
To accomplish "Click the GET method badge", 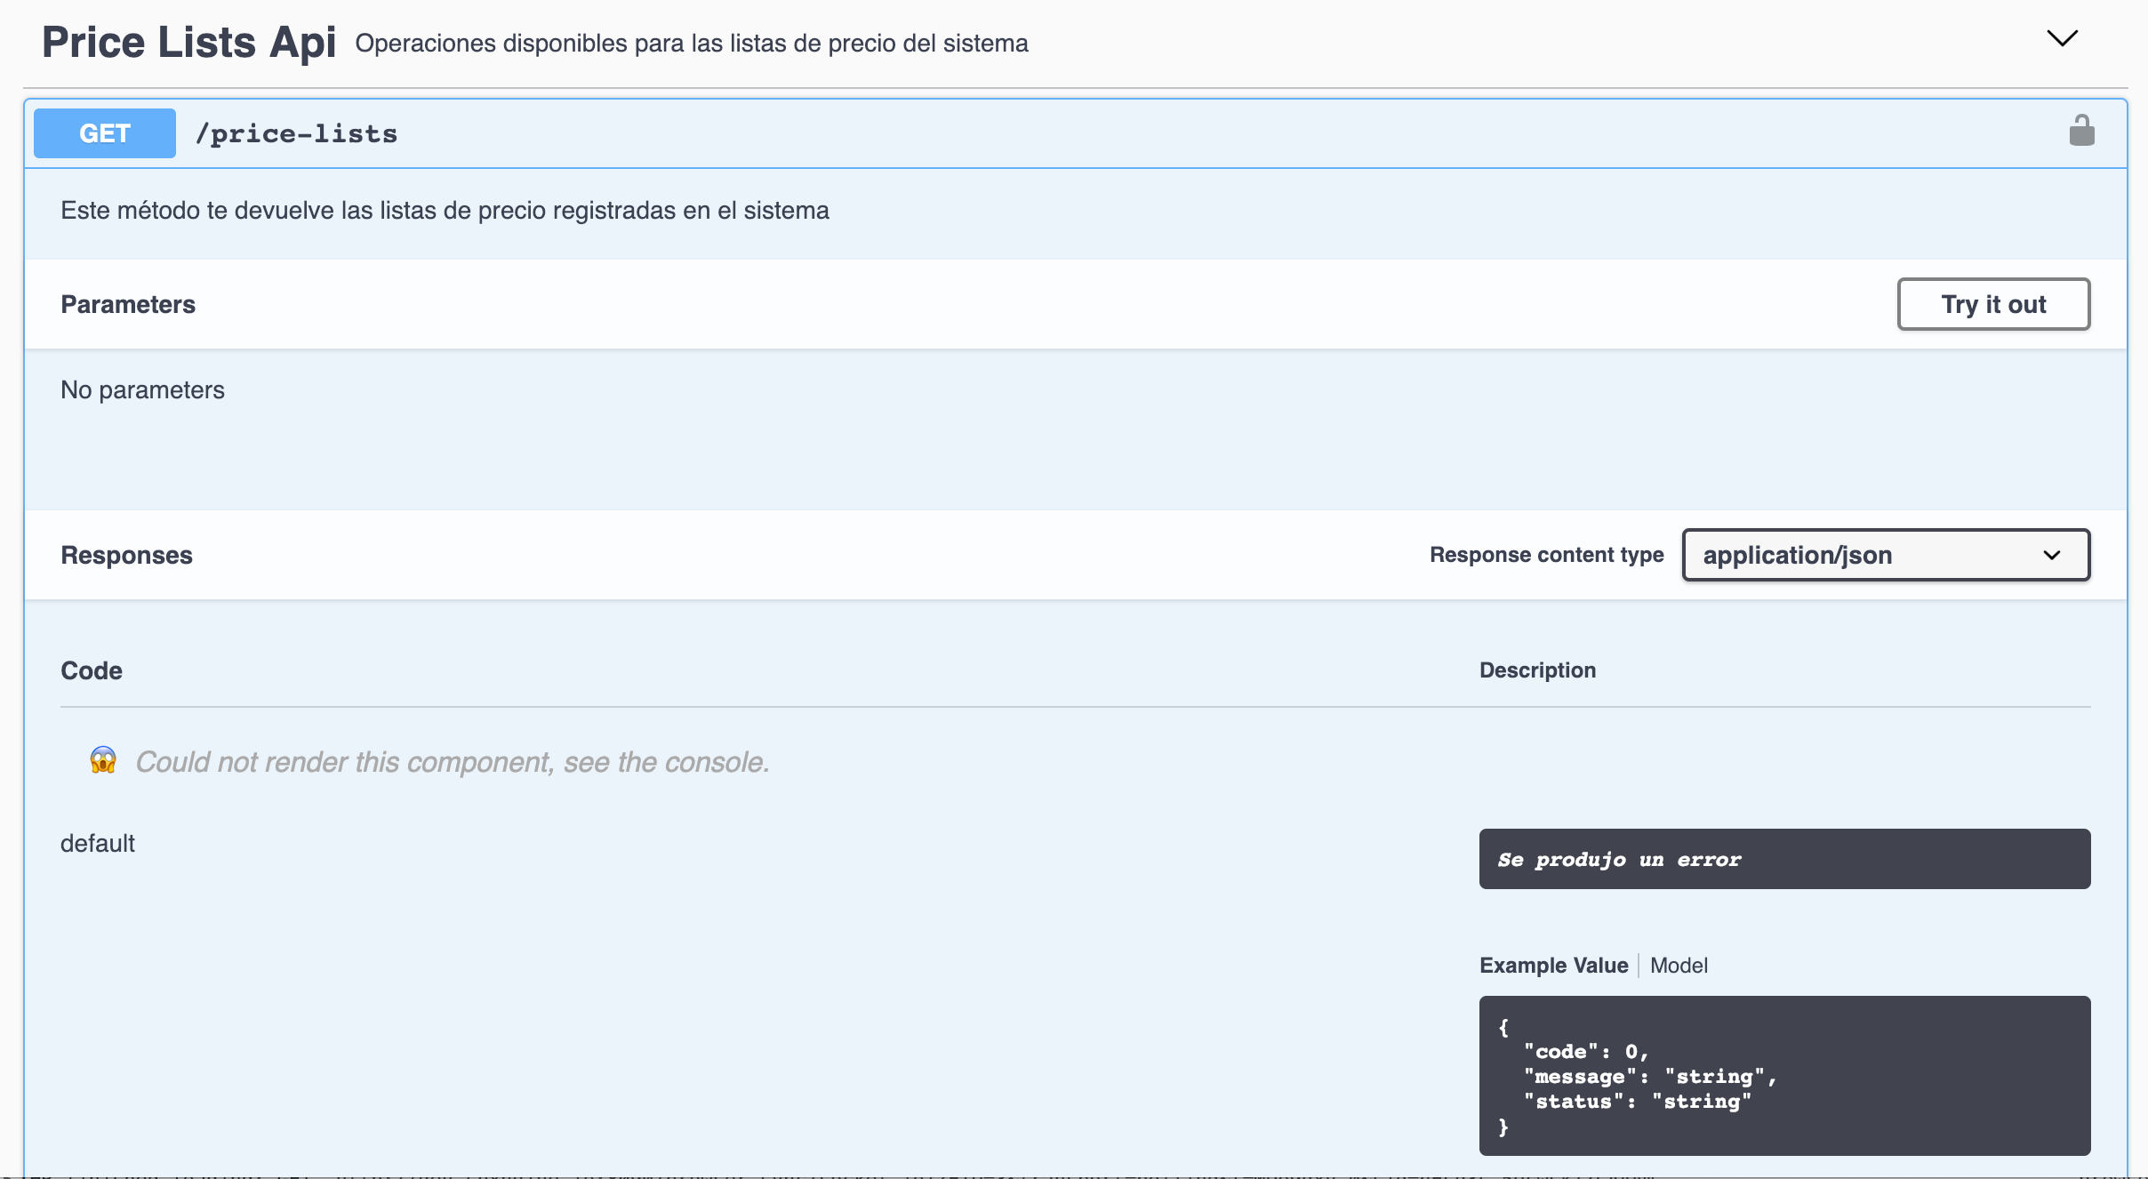I will [105, 133].
